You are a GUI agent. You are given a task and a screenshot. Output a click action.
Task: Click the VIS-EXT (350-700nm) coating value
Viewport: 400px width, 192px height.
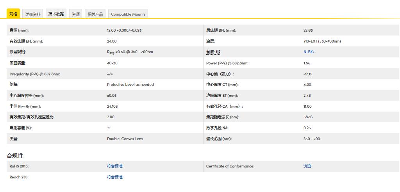click(x=322, y=41)
